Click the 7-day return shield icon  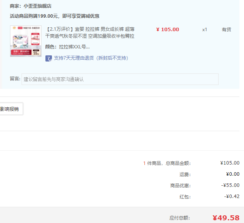click(48, 58)
